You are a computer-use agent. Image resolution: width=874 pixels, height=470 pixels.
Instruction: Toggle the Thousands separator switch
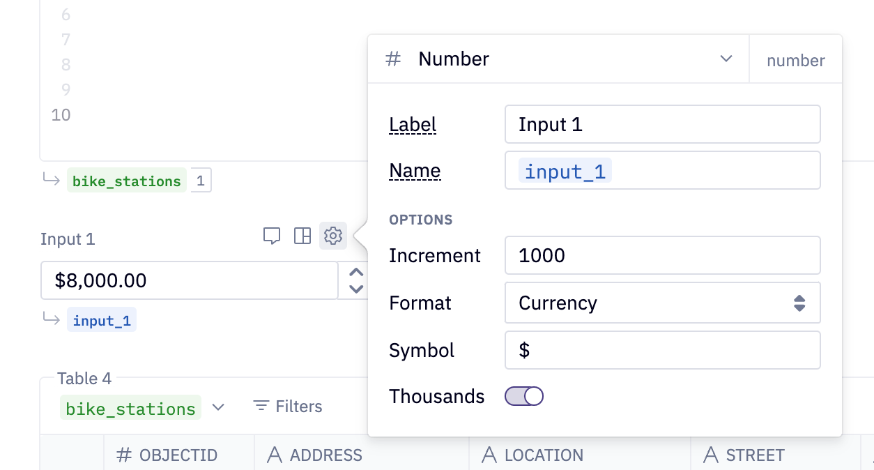[523, 396]
